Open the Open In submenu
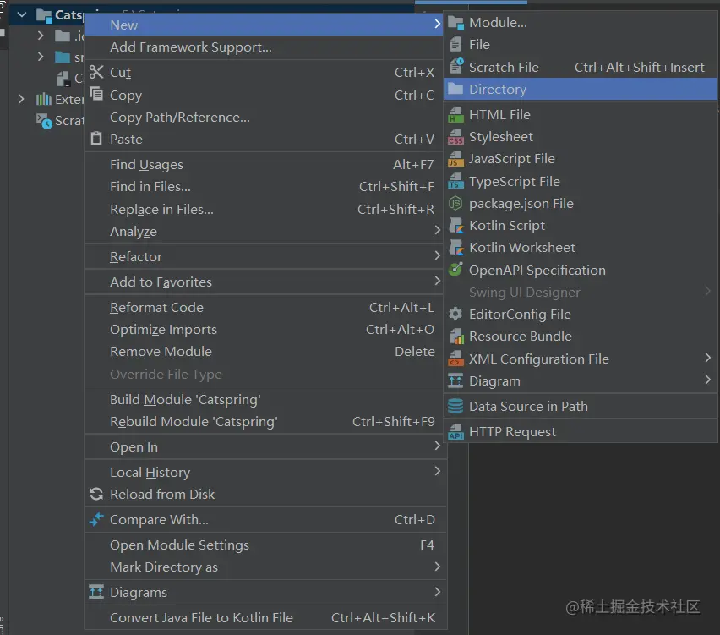This screenshot has width=720, height=635. (265, 446)
